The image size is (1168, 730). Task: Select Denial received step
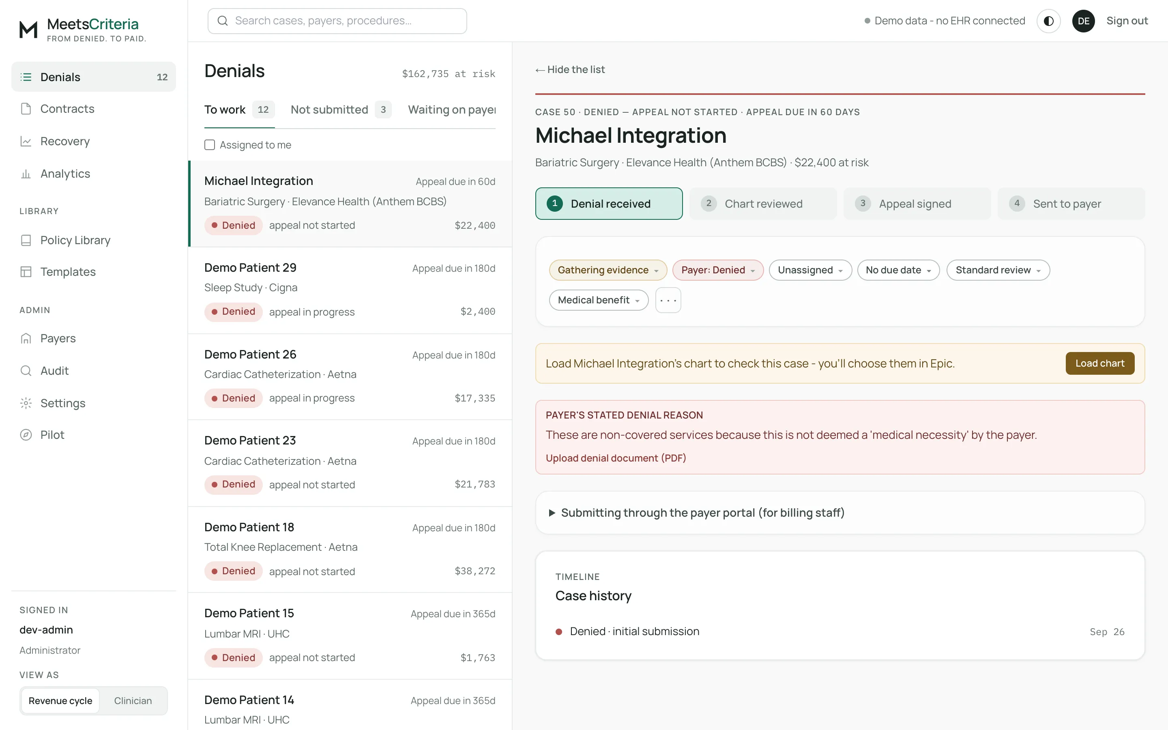(x=609, y=204)
